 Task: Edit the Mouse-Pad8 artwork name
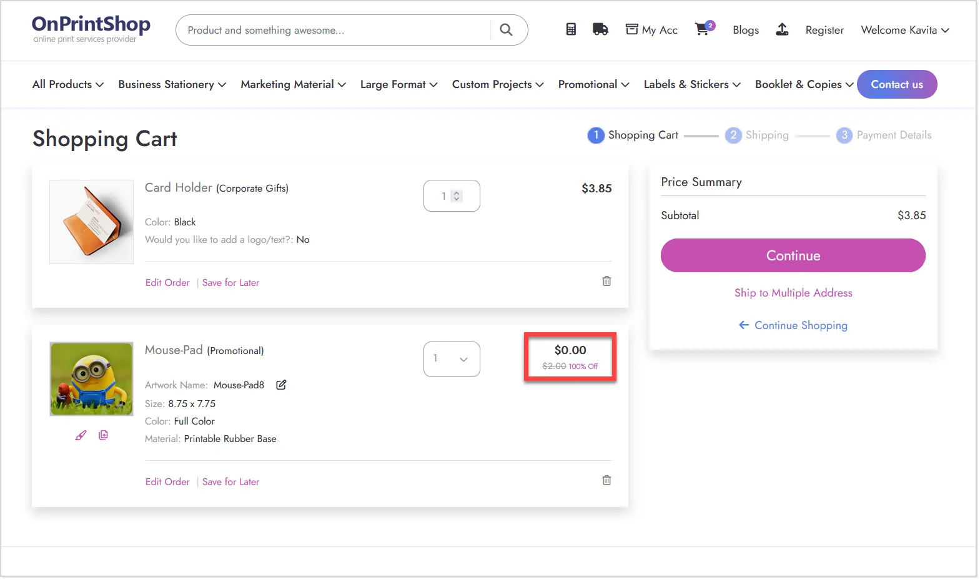point(281,385)
